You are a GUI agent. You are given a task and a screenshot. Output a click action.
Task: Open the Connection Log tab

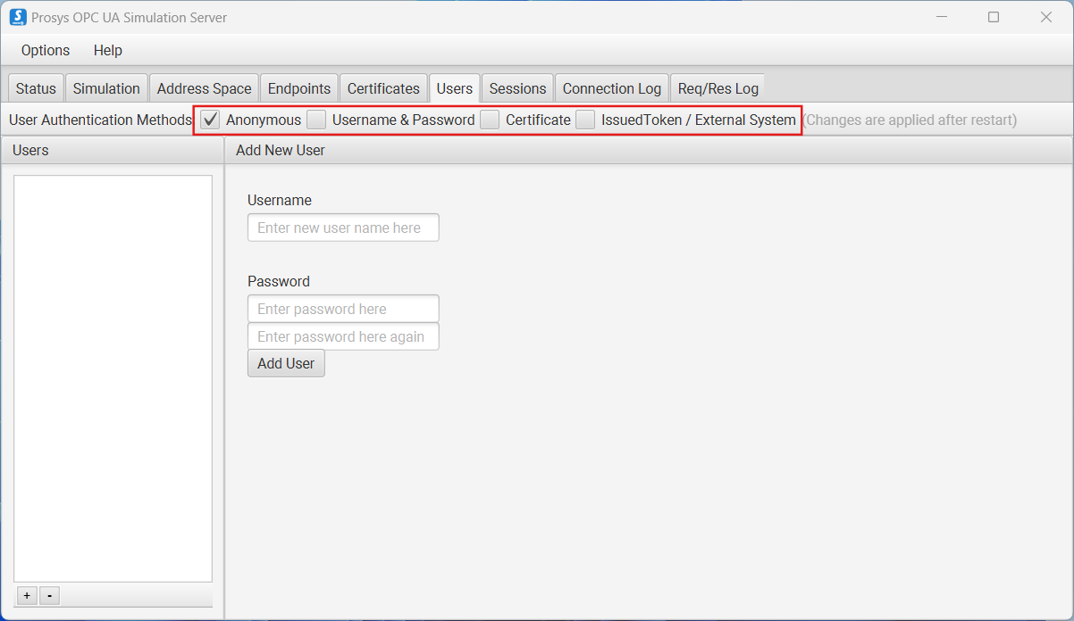612,88
